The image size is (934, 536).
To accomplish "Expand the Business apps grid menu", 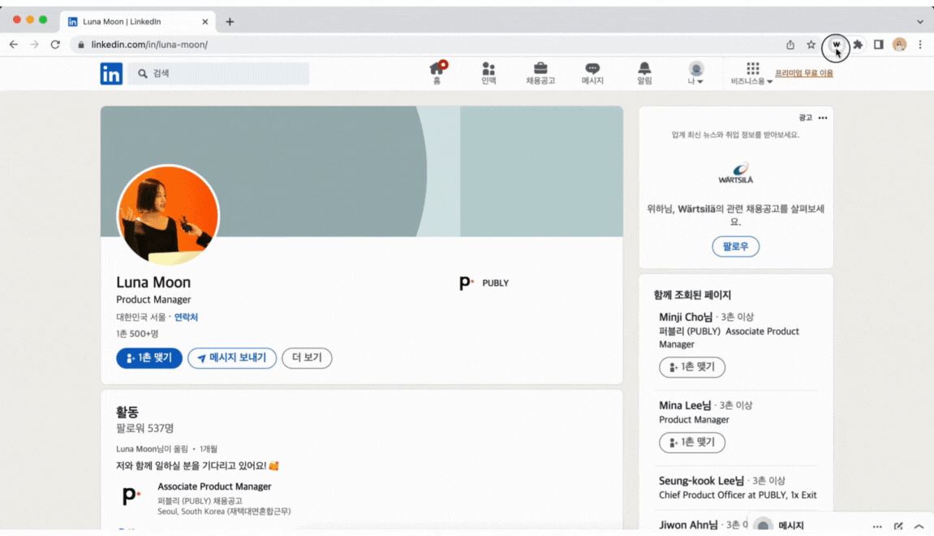I will pyautogui.click(x=751, y=73).
